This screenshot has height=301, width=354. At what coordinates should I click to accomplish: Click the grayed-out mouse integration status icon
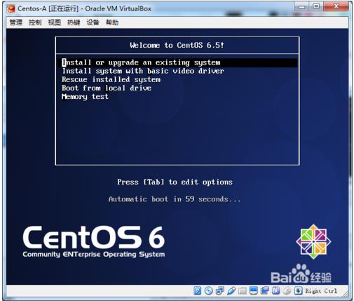click(287, 290)
